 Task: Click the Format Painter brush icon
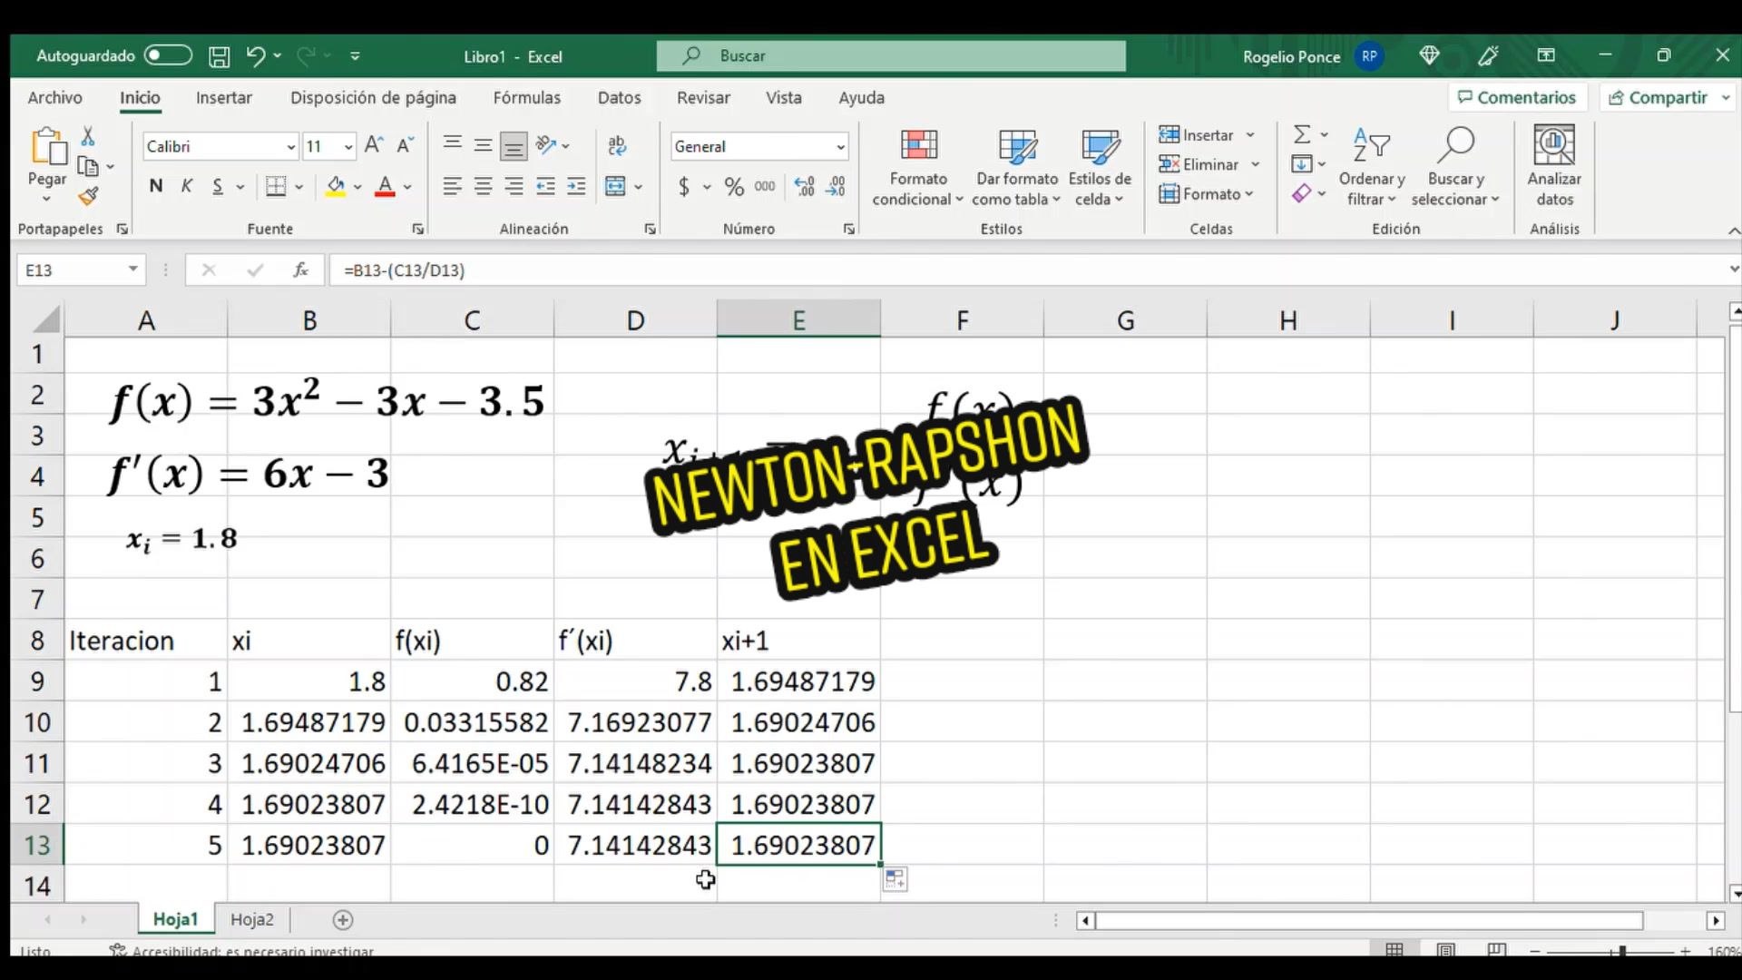(88, 196)
